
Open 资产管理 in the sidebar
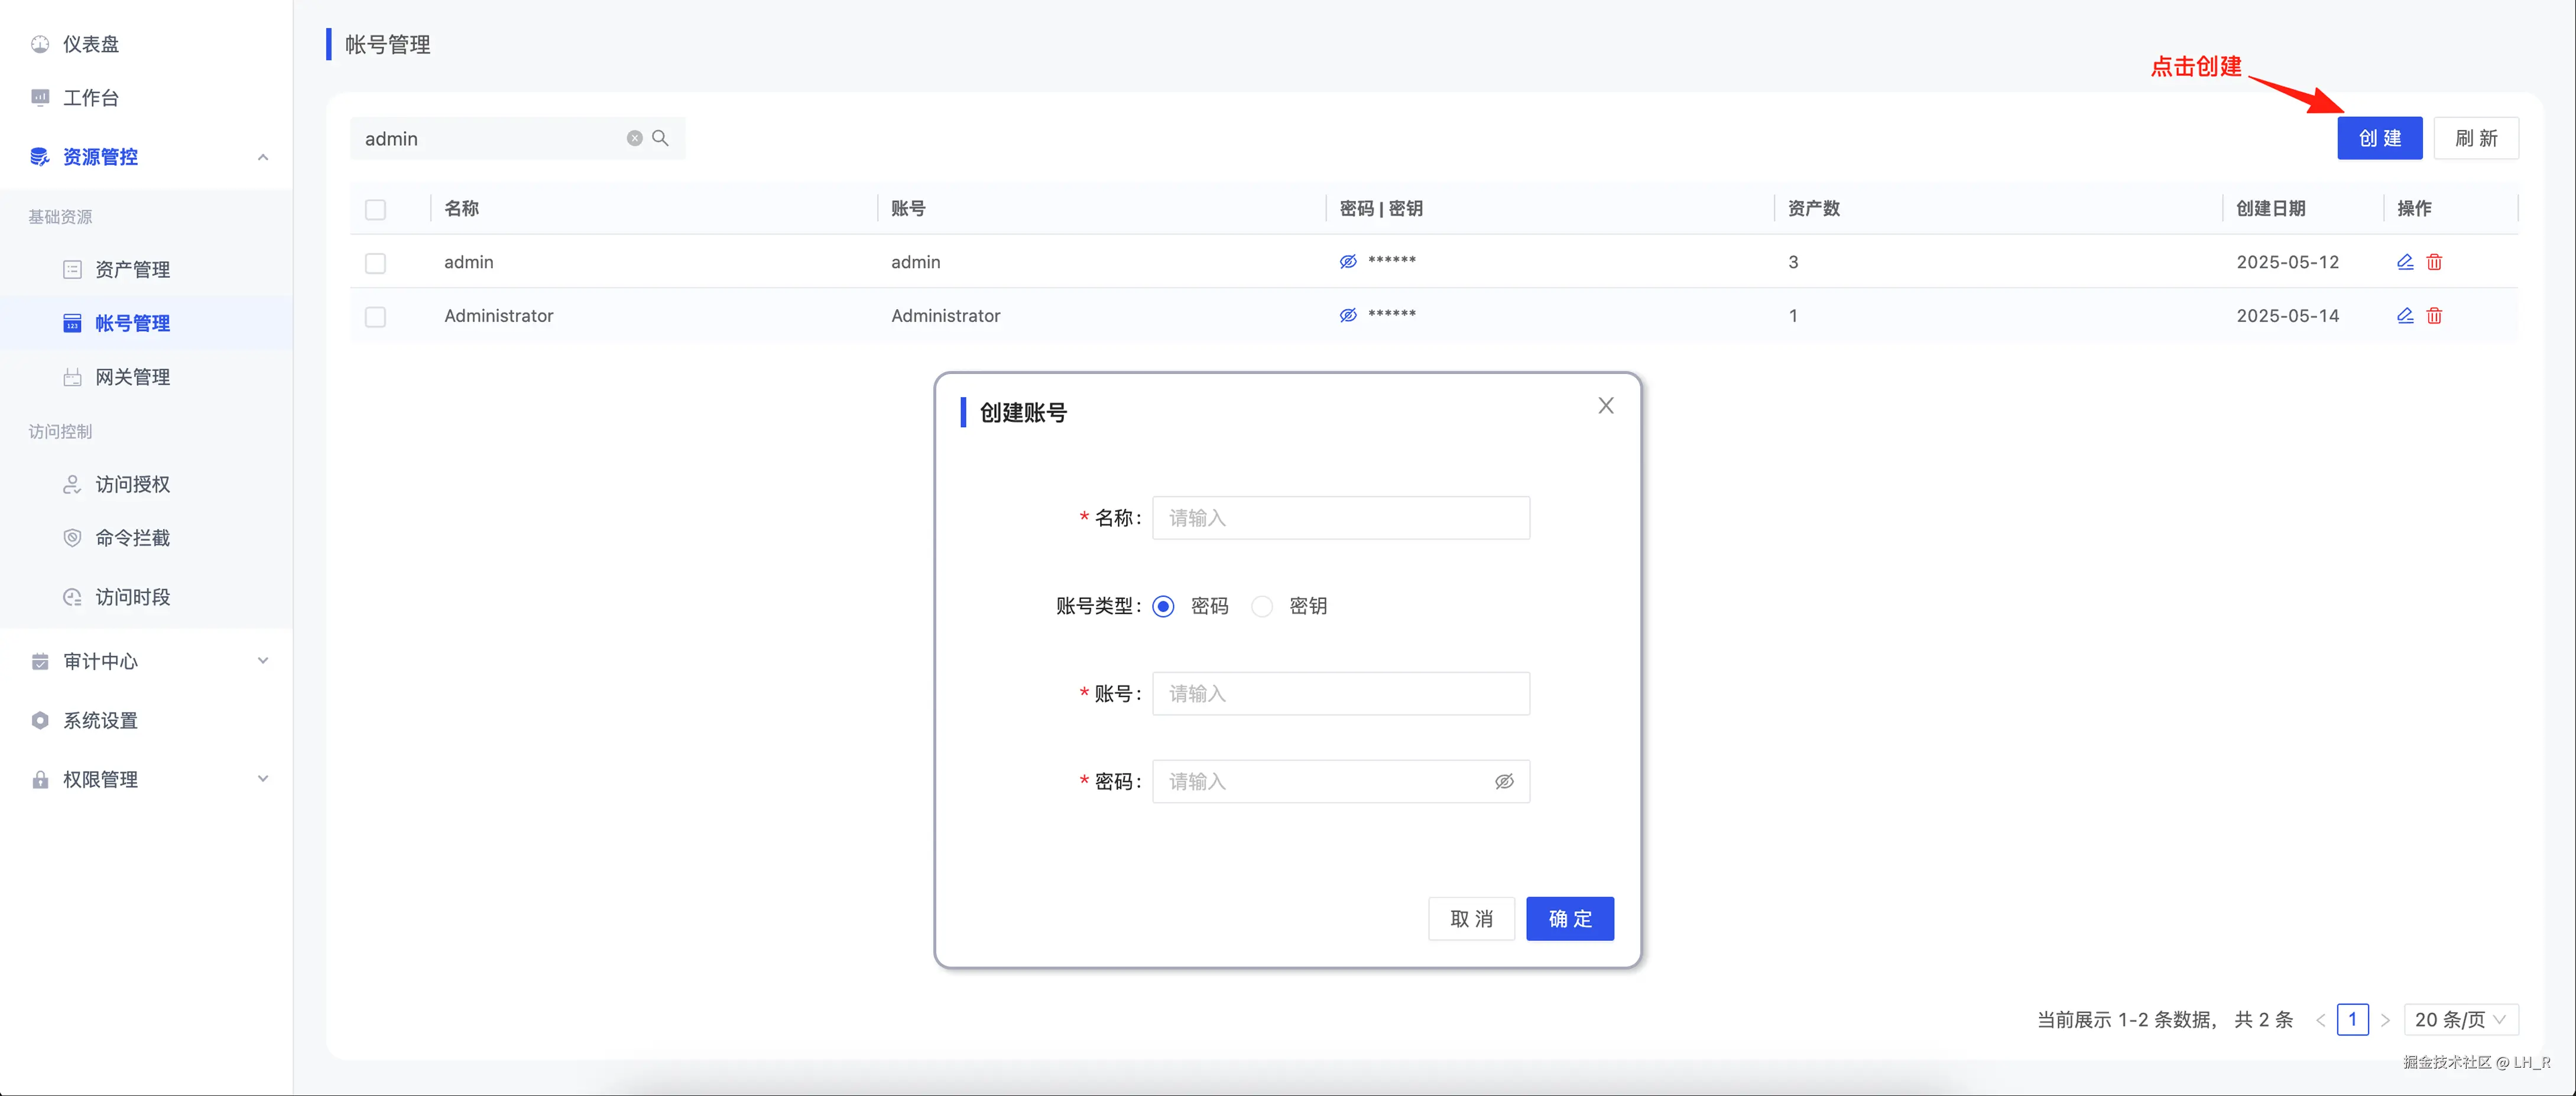click(132, 270)
